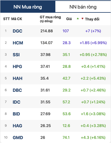Image resolution: width=111 pixels, height=143 pixels.
Task: Click the green up-triangle sort icon
Action: [x=78, y=18]
